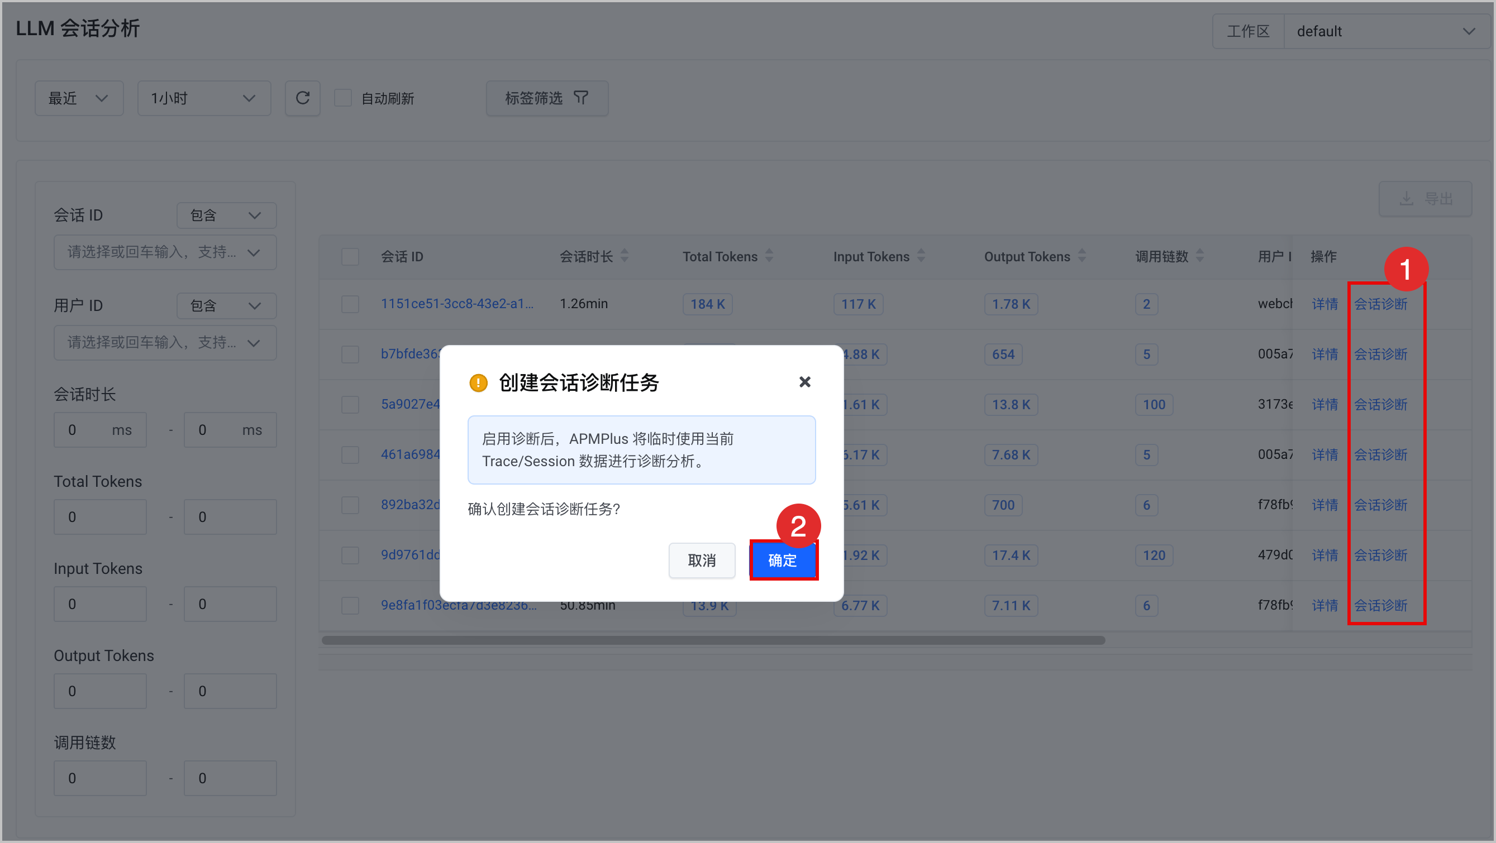This screenshot has height=843, width=1496.
Task: Open 标签筛选 filter button
Action: pos(547,98)
